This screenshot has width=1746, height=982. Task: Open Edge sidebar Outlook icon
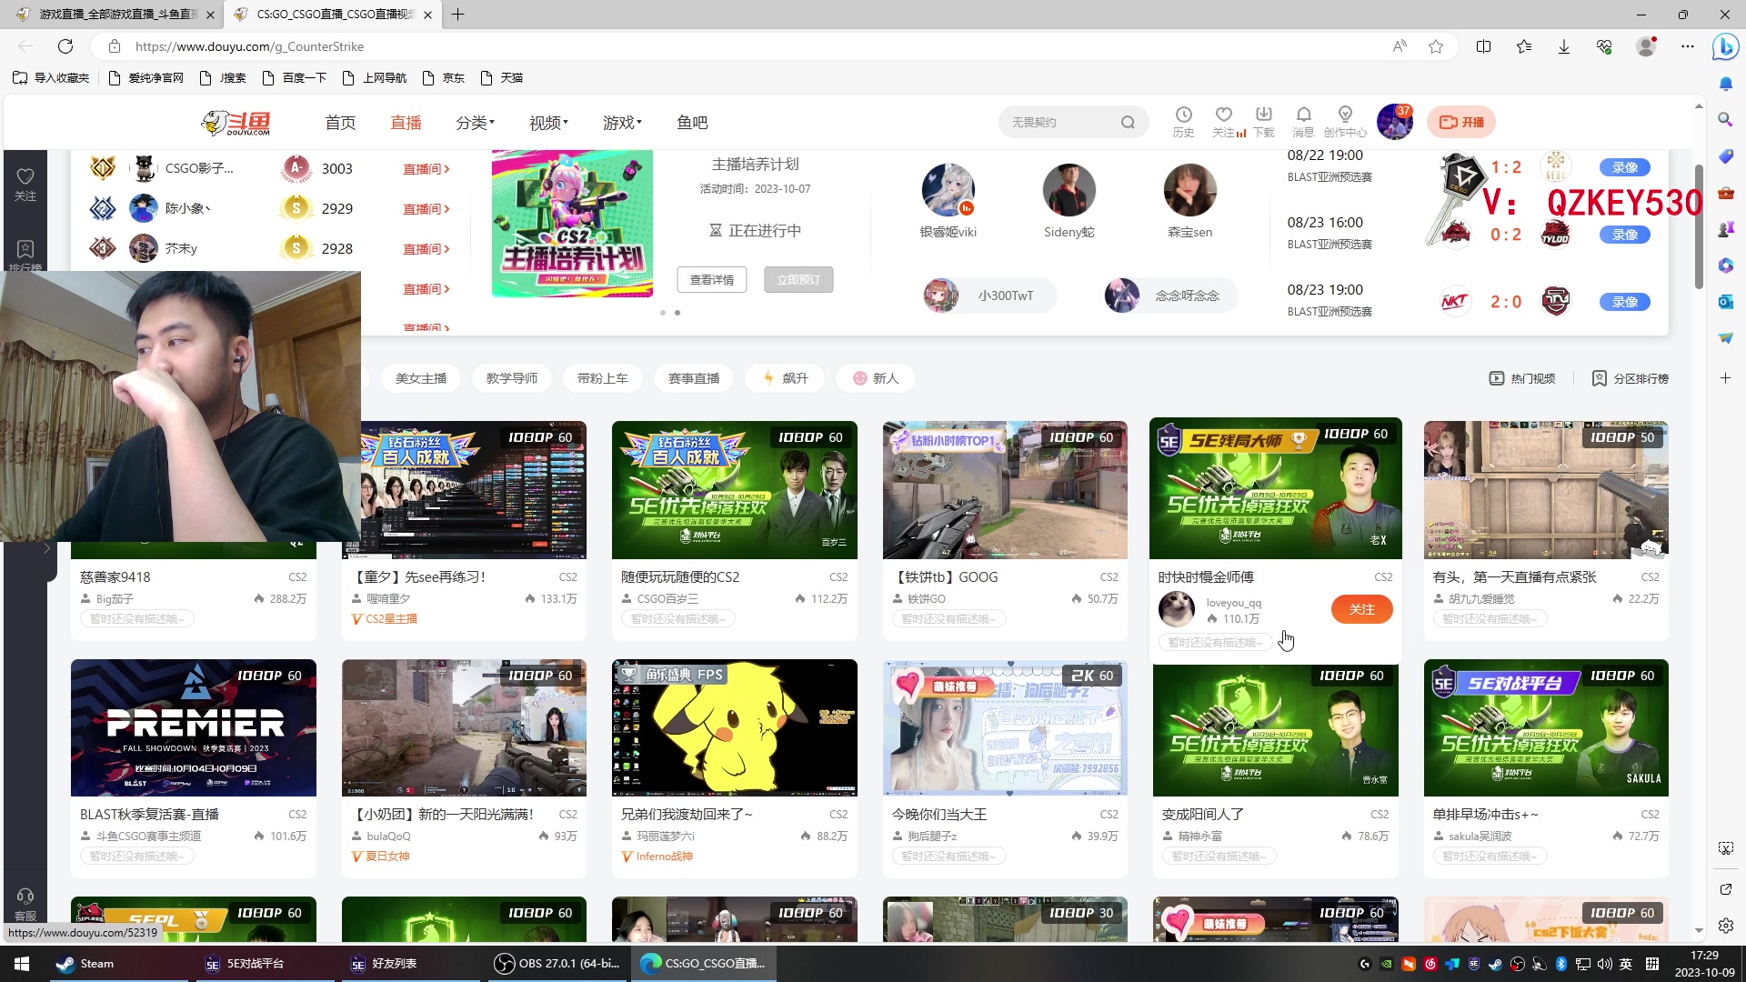click(x=1725, y=301)
